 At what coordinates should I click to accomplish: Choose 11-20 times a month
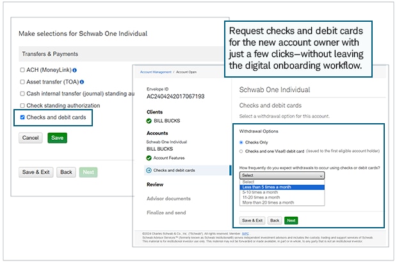coord(282,198)
